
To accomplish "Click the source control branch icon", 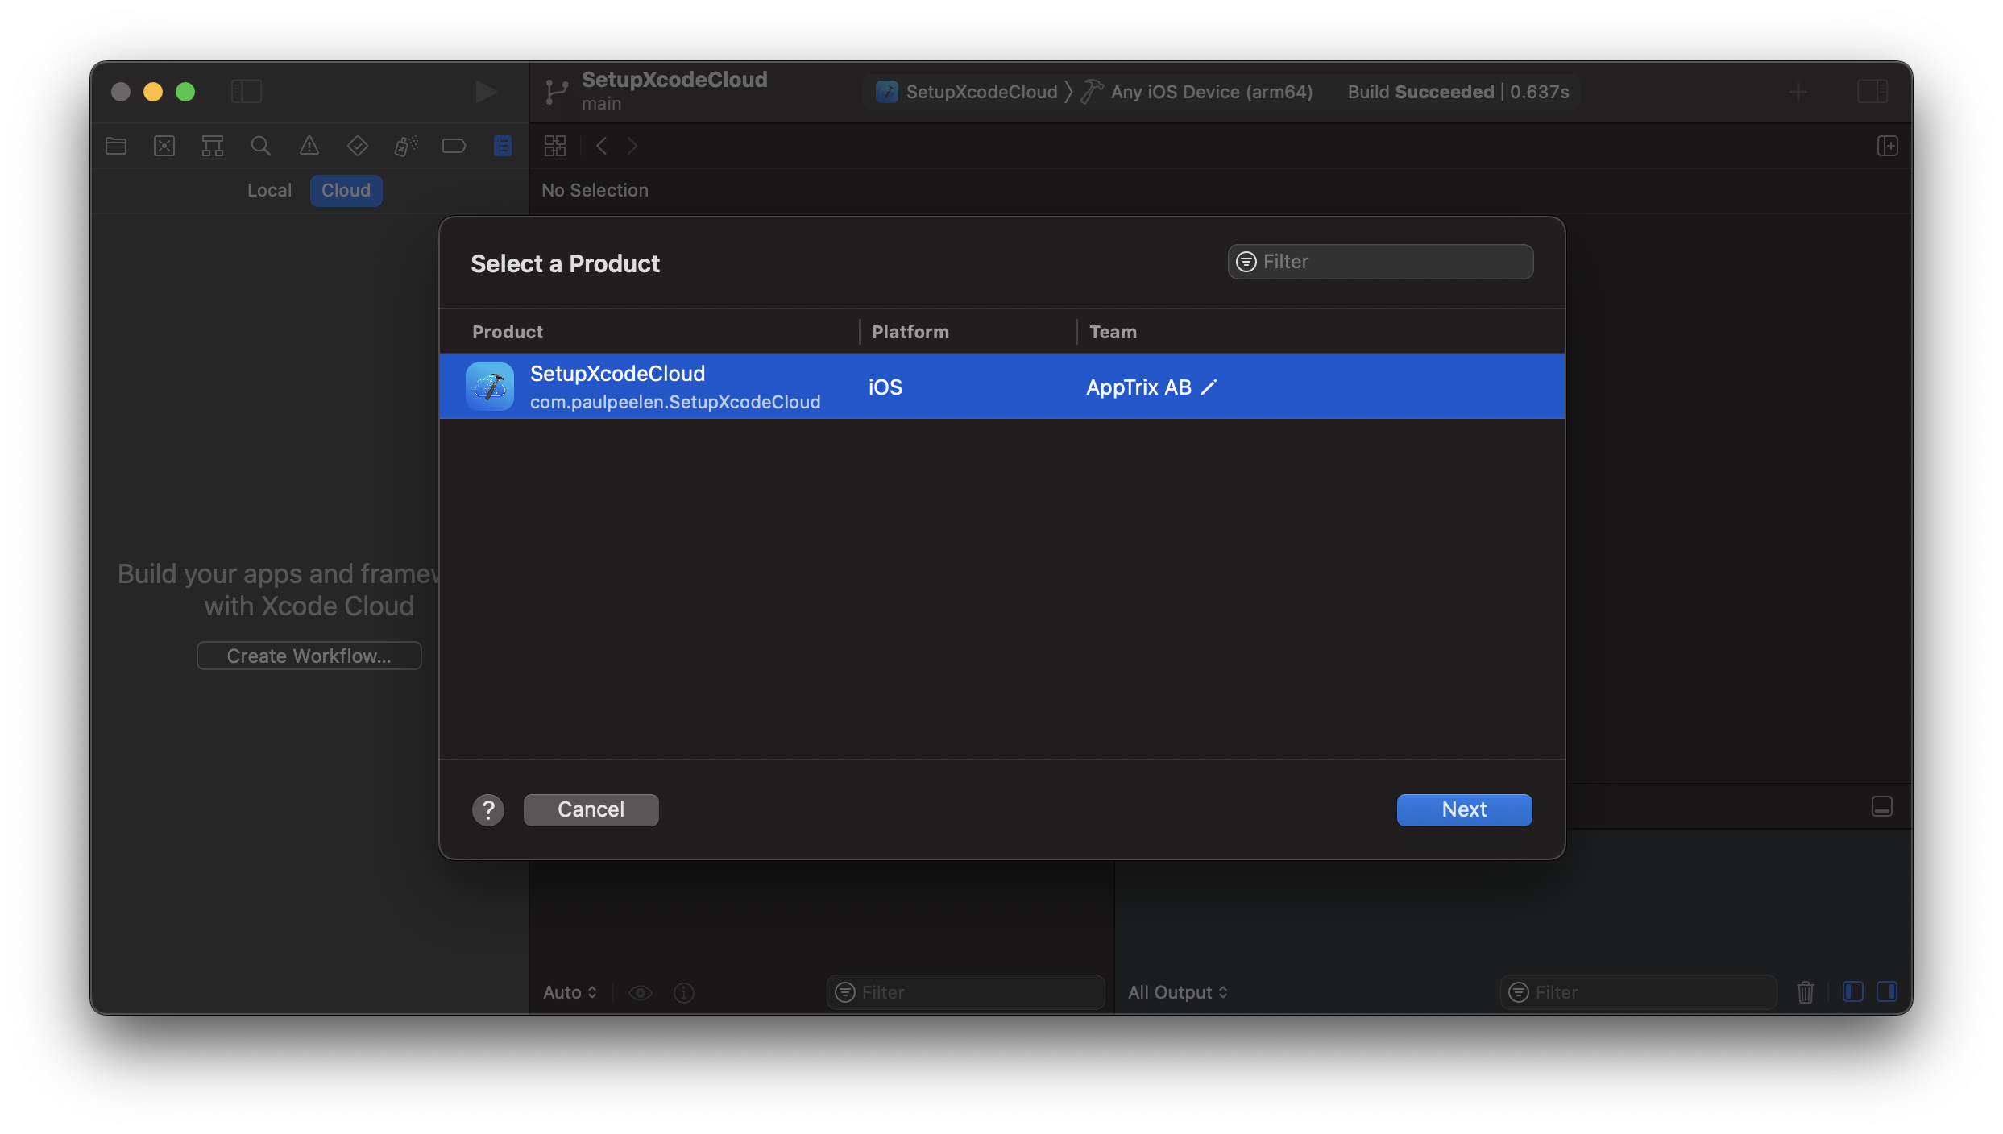I will point(556,92).
